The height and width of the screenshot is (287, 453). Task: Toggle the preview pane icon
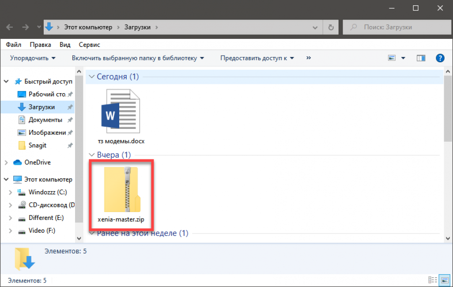pyautogui.click(x=421, y=58)
